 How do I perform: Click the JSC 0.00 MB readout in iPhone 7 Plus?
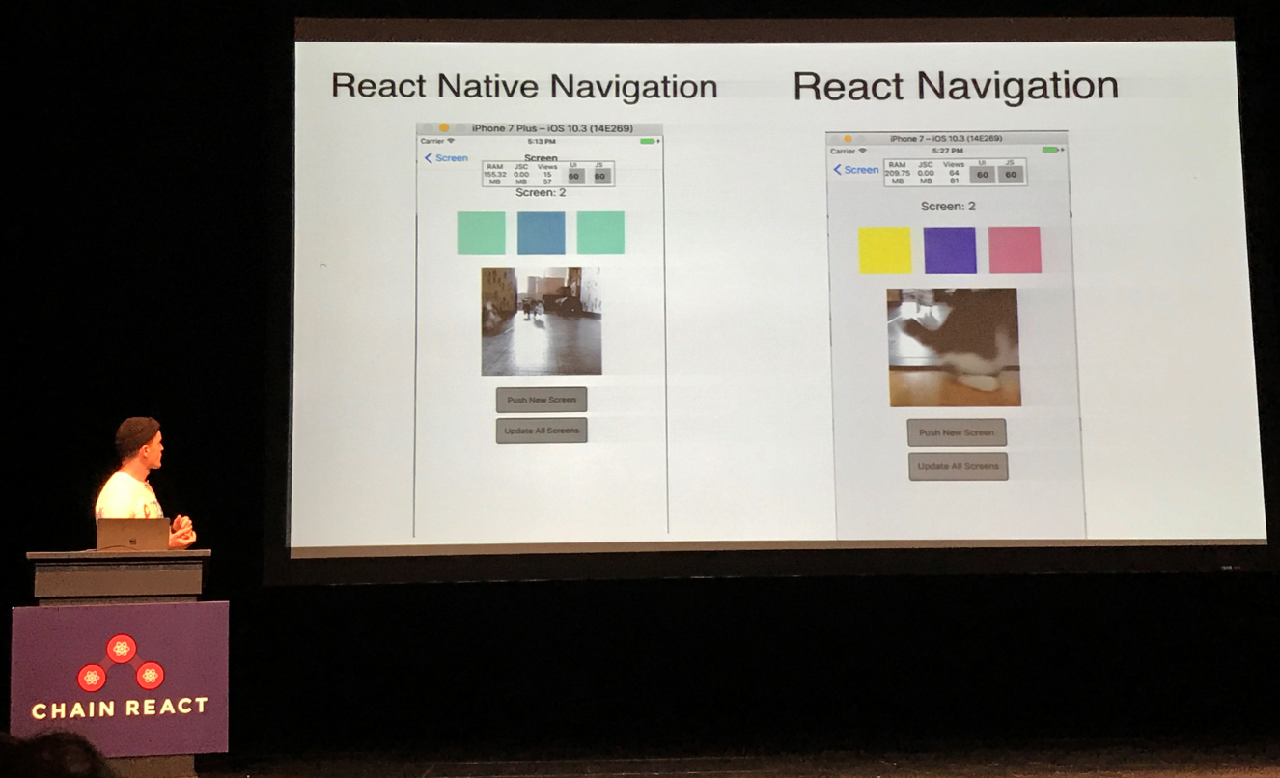pos(521,174)
